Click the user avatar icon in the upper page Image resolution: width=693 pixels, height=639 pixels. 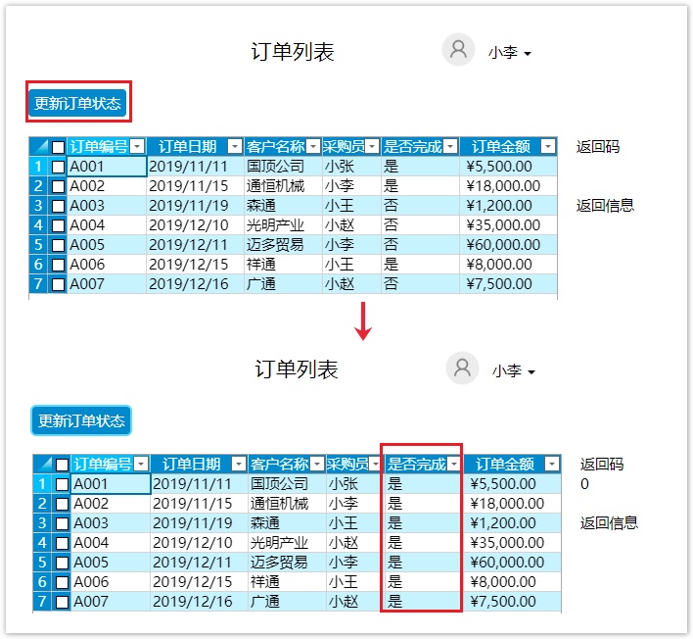point(458,50)
